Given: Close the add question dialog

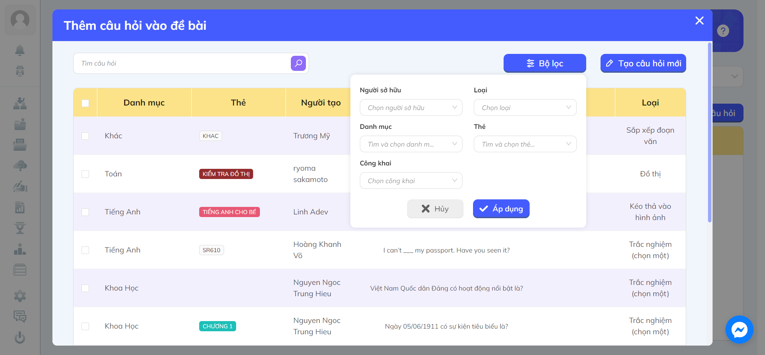Looking at the screenshot, I should [x=699, y=20].
